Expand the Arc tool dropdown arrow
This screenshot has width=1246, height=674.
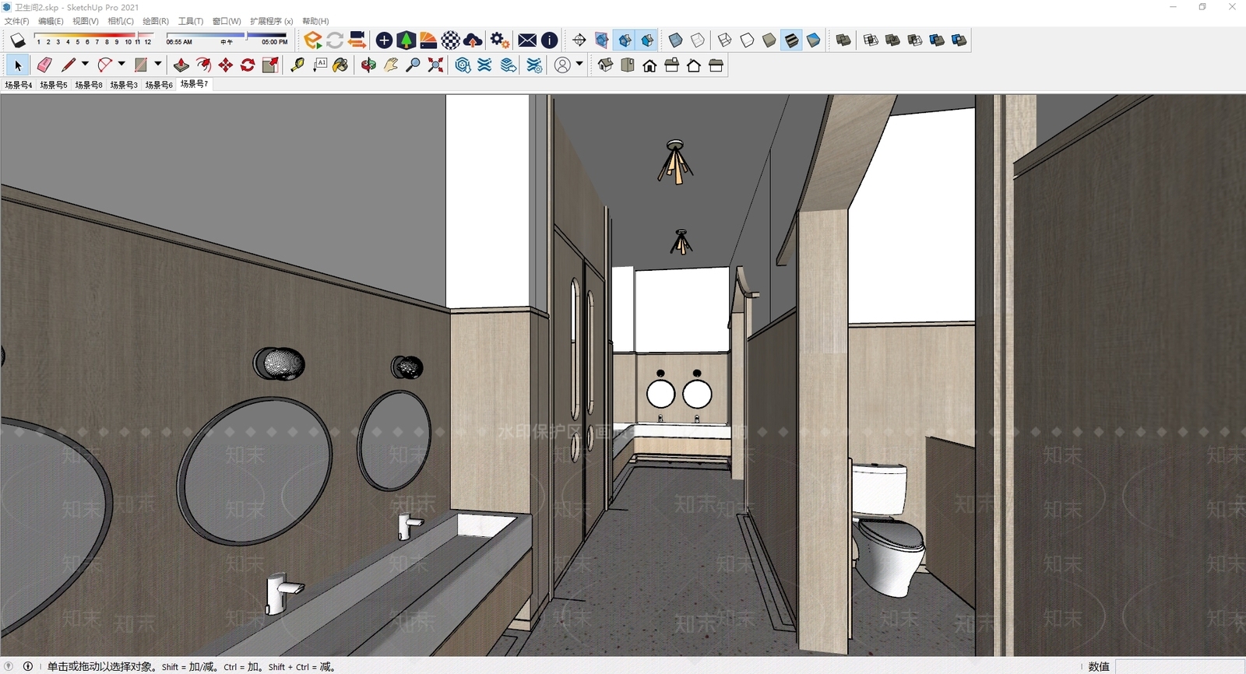[x=121, y=65]
